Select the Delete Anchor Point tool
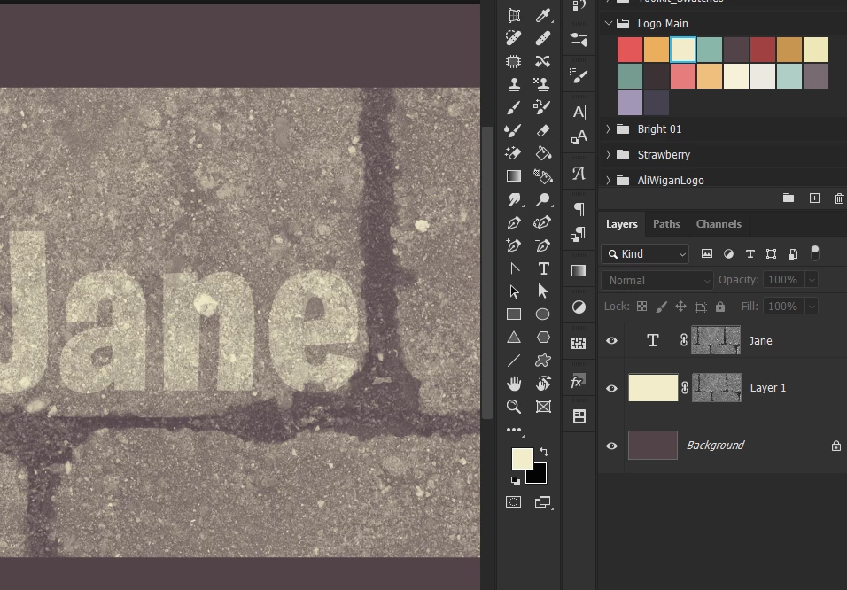 543,246
